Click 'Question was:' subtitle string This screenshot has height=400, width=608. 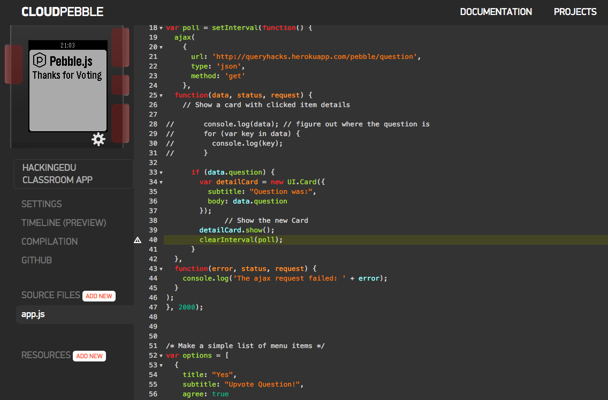coord(281,192)
